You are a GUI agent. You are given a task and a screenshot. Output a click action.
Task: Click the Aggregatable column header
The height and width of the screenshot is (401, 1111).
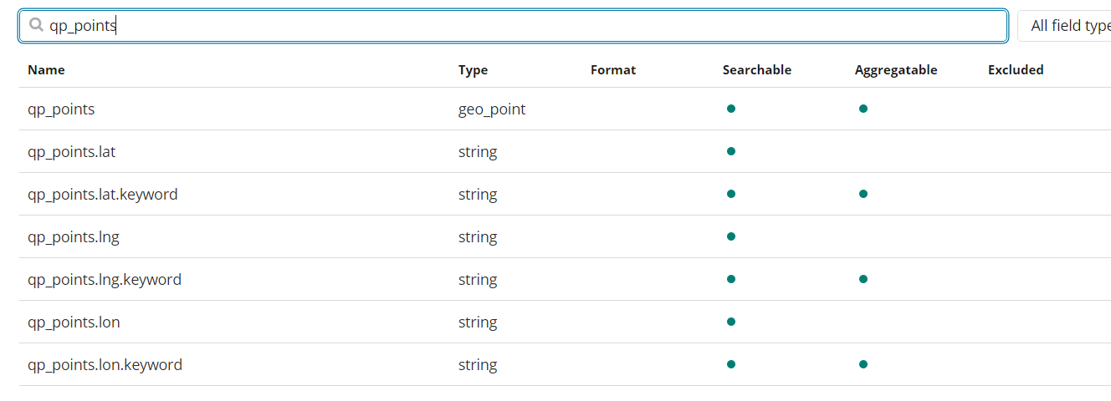coord(895,70)
